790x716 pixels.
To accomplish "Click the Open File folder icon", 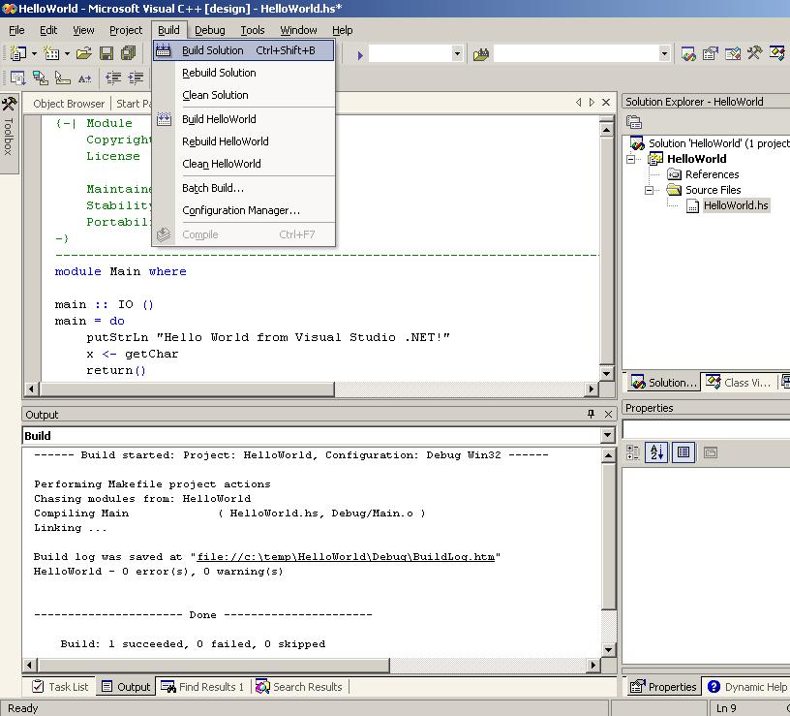I will point(84,53).
